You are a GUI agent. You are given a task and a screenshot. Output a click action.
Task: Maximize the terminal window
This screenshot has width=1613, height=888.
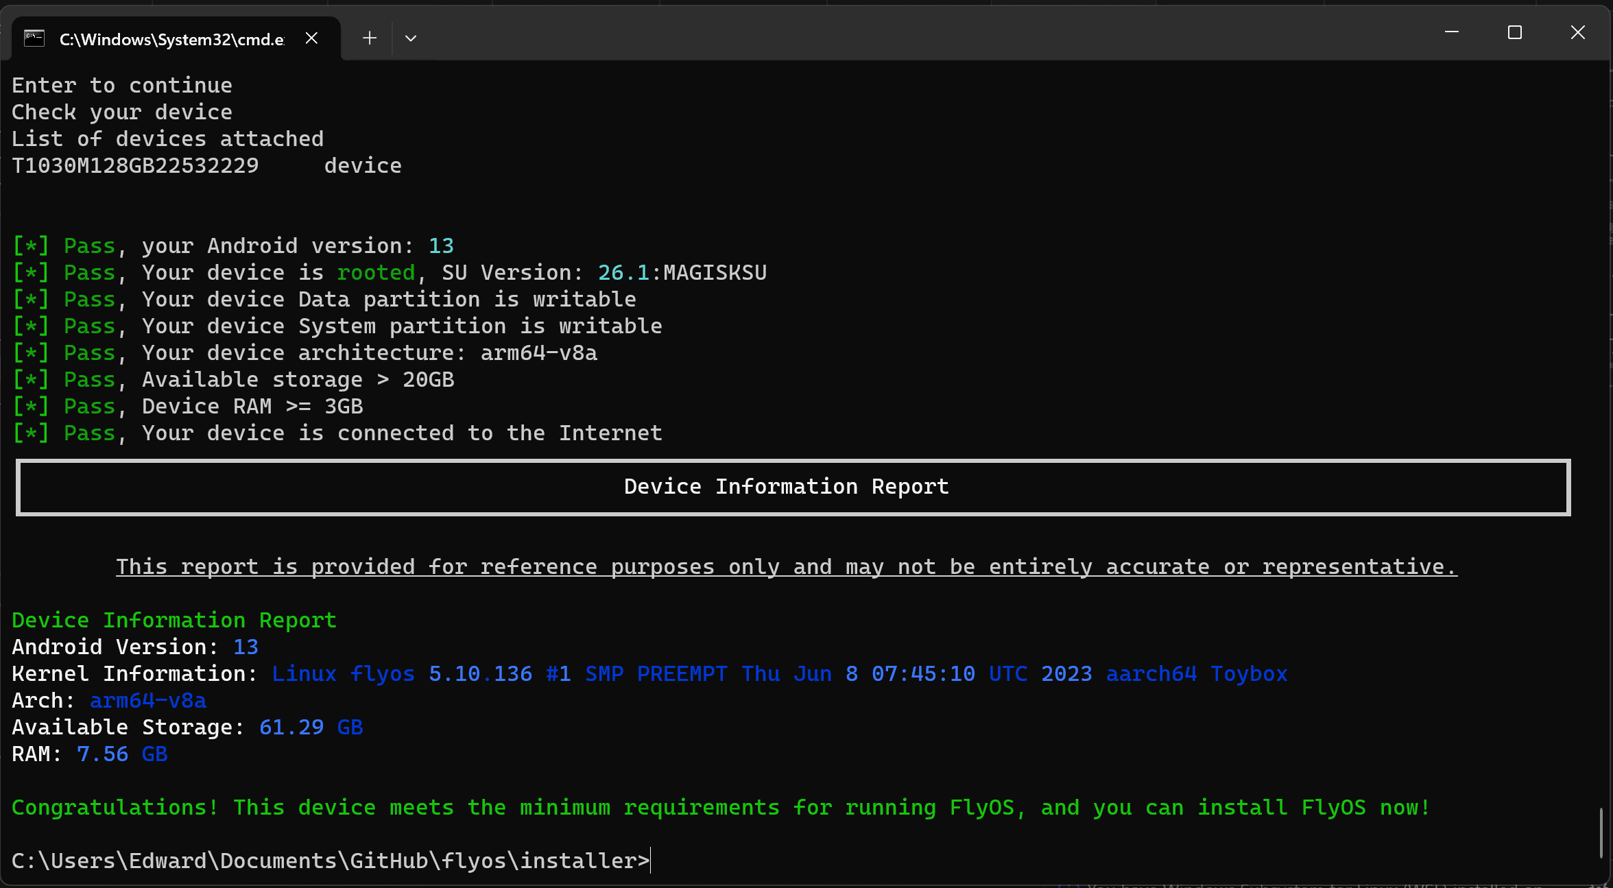point(1515,32)
